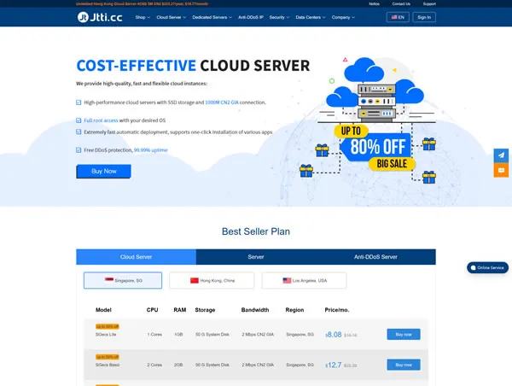The image size is (512, 386).
Task: Open the Data Centers dropdown
Action: 311,17
